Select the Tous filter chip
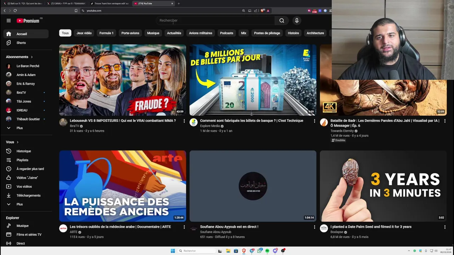This screenshot has height=255, width=454. (x=65, y=33)
